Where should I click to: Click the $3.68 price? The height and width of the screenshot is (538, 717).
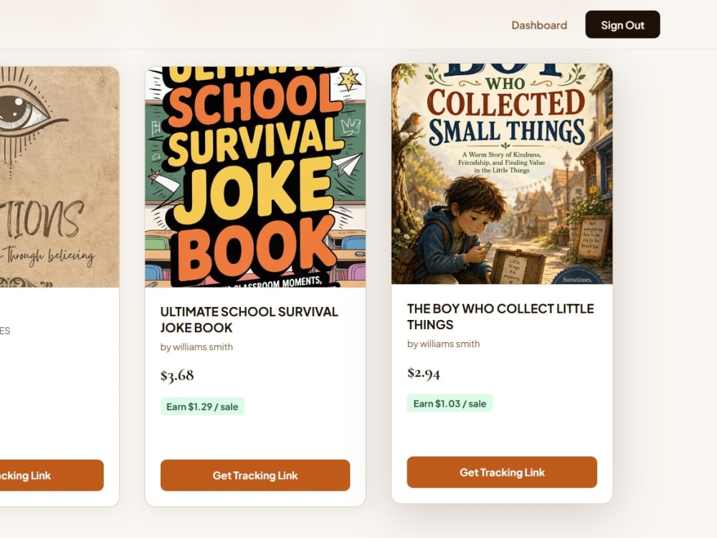pyautogui.click(x=177, y=376)
